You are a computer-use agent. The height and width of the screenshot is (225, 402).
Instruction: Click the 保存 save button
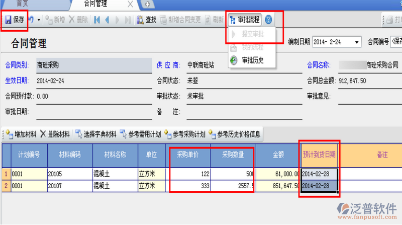tap(15, 20)
